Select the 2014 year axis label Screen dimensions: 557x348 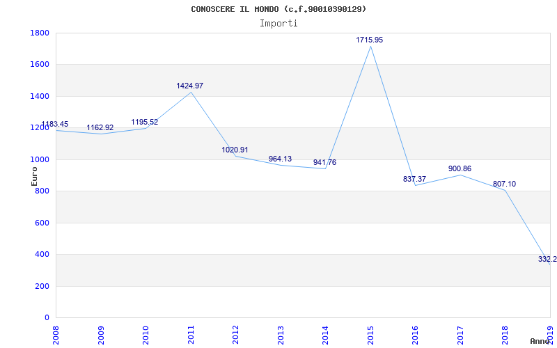tap(326, 335)
